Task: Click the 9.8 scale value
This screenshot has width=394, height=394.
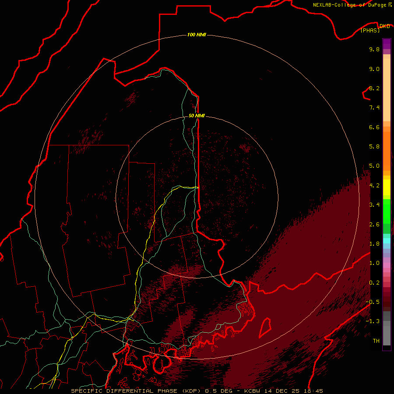Action: [x=374, y=49]
